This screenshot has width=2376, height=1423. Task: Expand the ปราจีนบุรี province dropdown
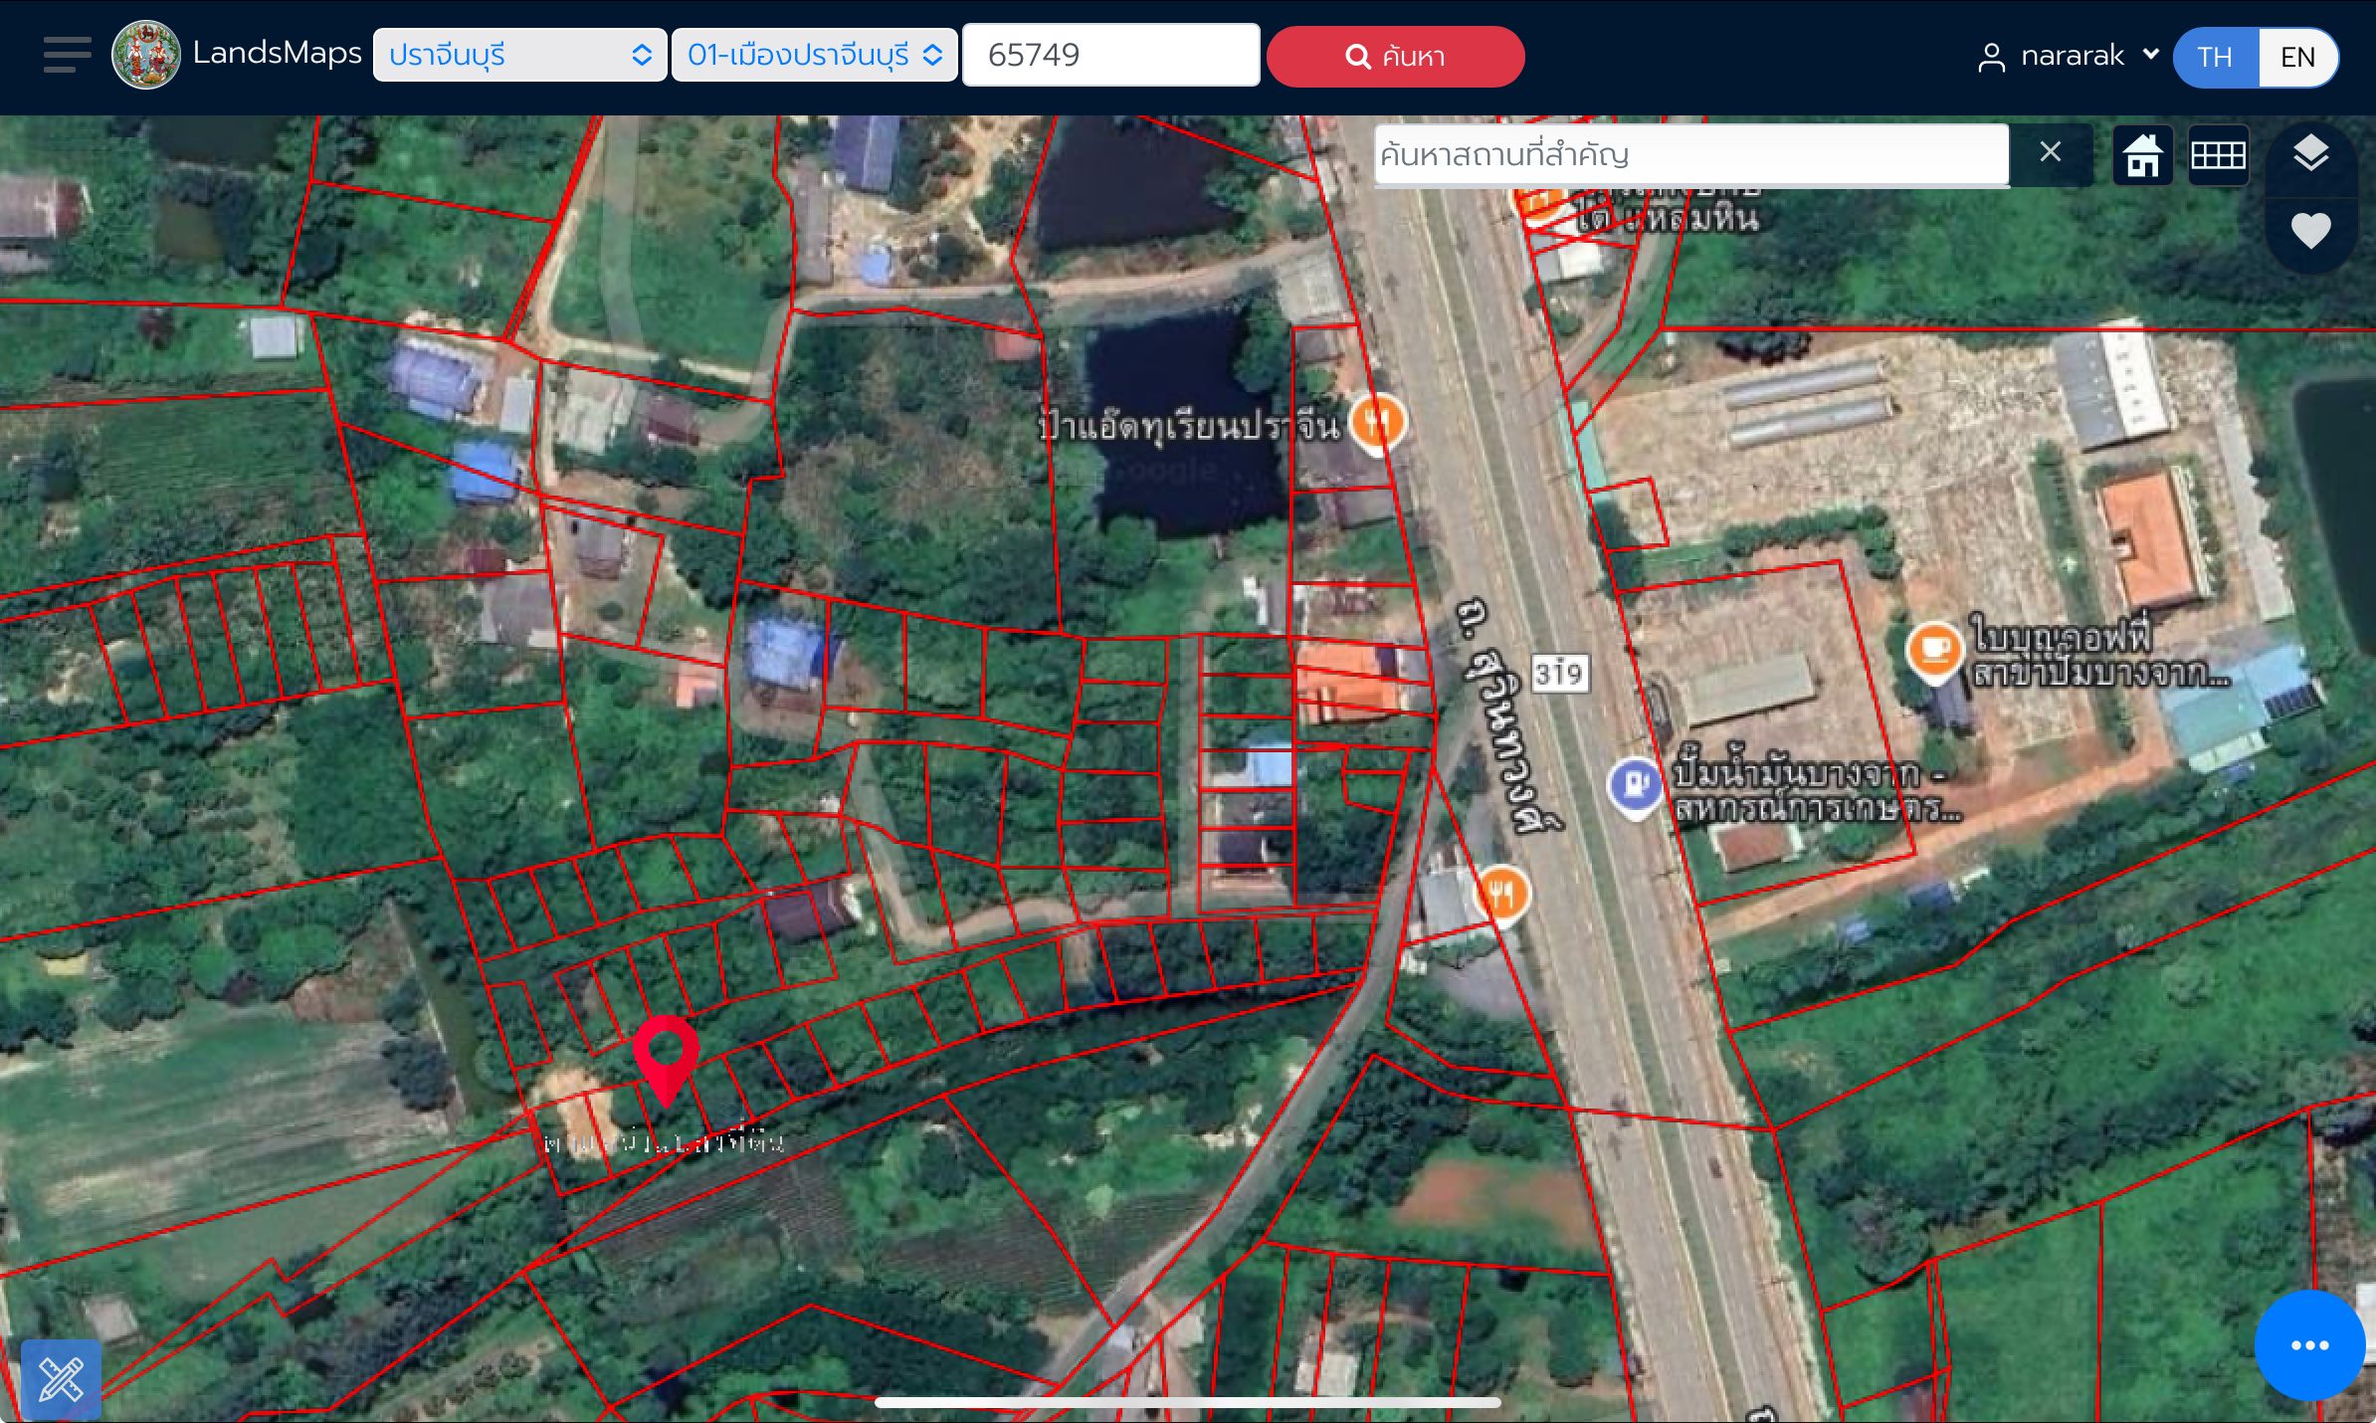coord(519,55)
